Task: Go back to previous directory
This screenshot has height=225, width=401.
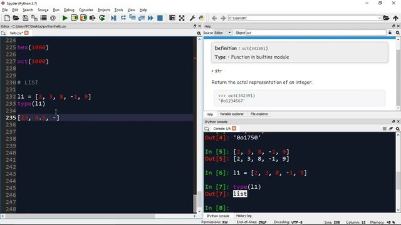Action: (x=214, y=18)
